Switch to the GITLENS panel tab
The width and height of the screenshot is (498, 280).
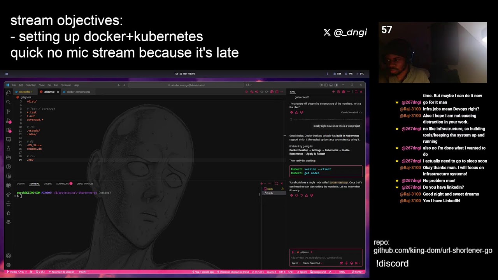[x=48, y=184]
